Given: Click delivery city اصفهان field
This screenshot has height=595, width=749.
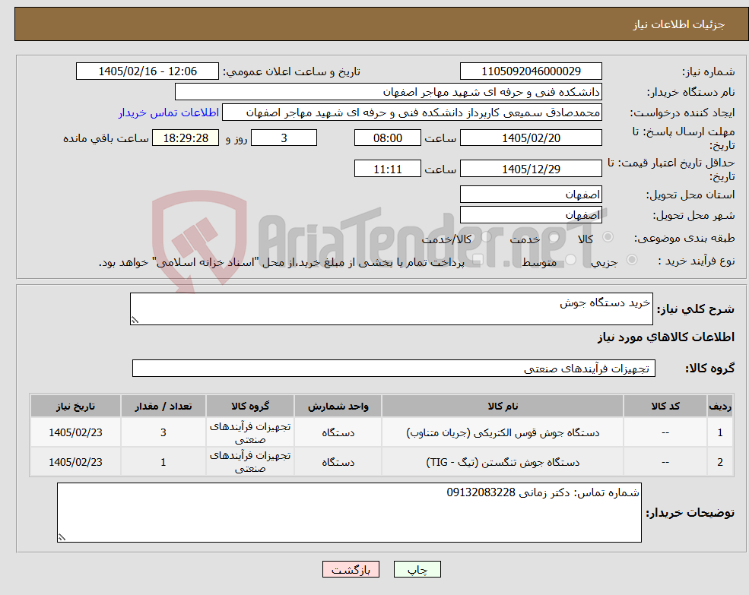Looking at the screenshot, I should click(x=531, y=215).
